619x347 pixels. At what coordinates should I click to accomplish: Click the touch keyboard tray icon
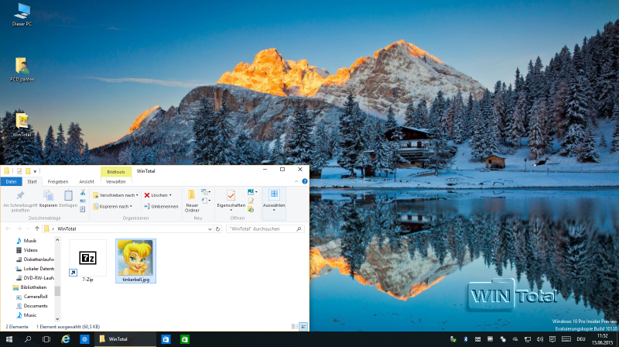click(x=566, y=339)
